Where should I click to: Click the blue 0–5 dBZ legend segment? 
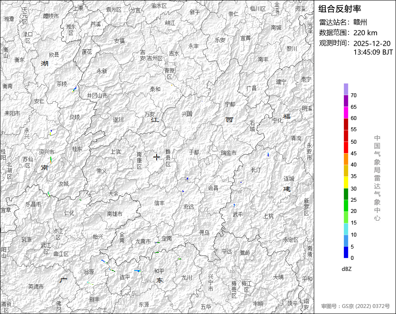click(x=346, y=252)
